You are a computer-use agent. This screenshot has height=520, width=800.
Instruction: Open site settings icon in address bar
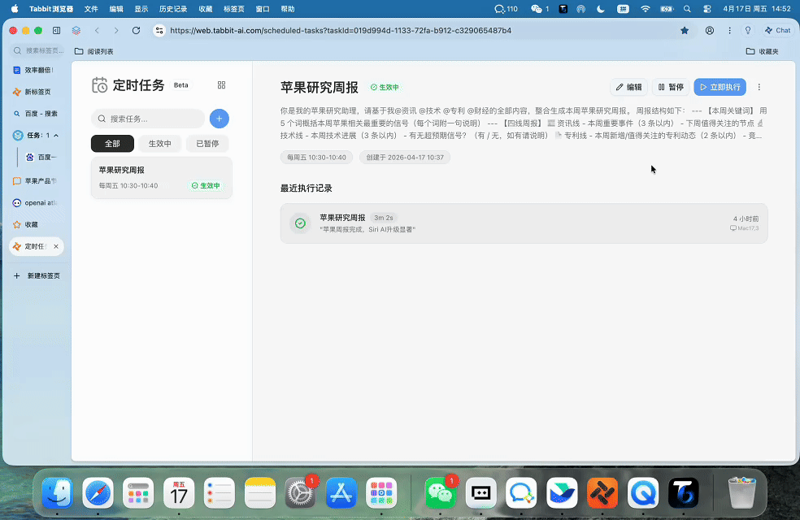(x=159, y=31)
